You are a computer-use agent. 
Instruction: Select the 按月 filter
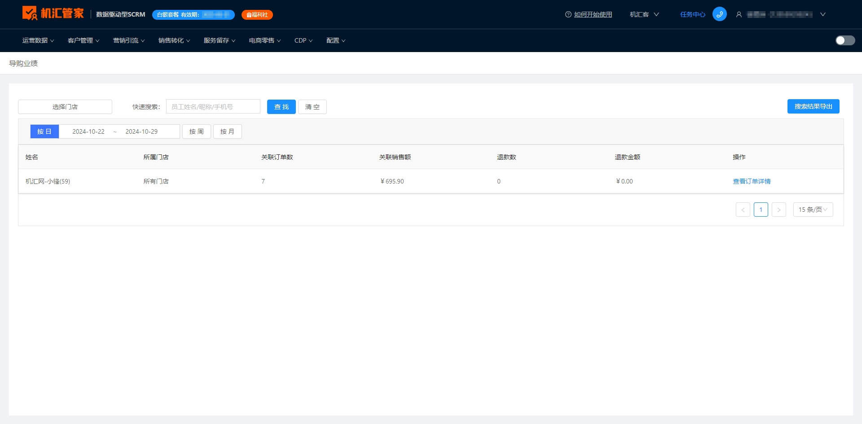click(228, 131)
